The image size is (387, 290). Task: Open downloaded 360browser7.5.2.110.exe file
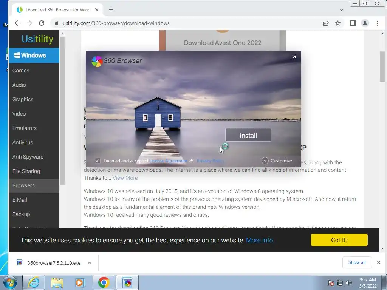pos(54,263)
